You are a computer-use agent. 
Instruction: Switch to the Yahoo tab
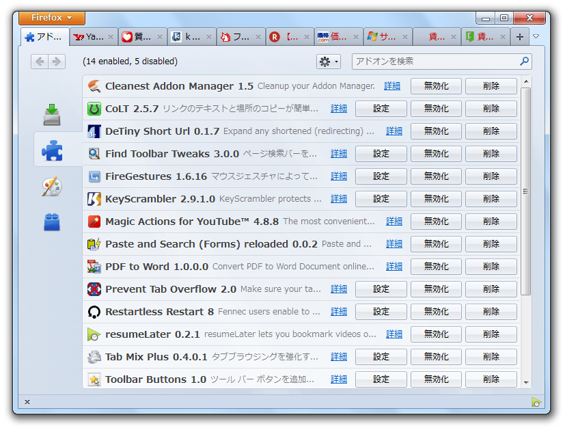94,37
